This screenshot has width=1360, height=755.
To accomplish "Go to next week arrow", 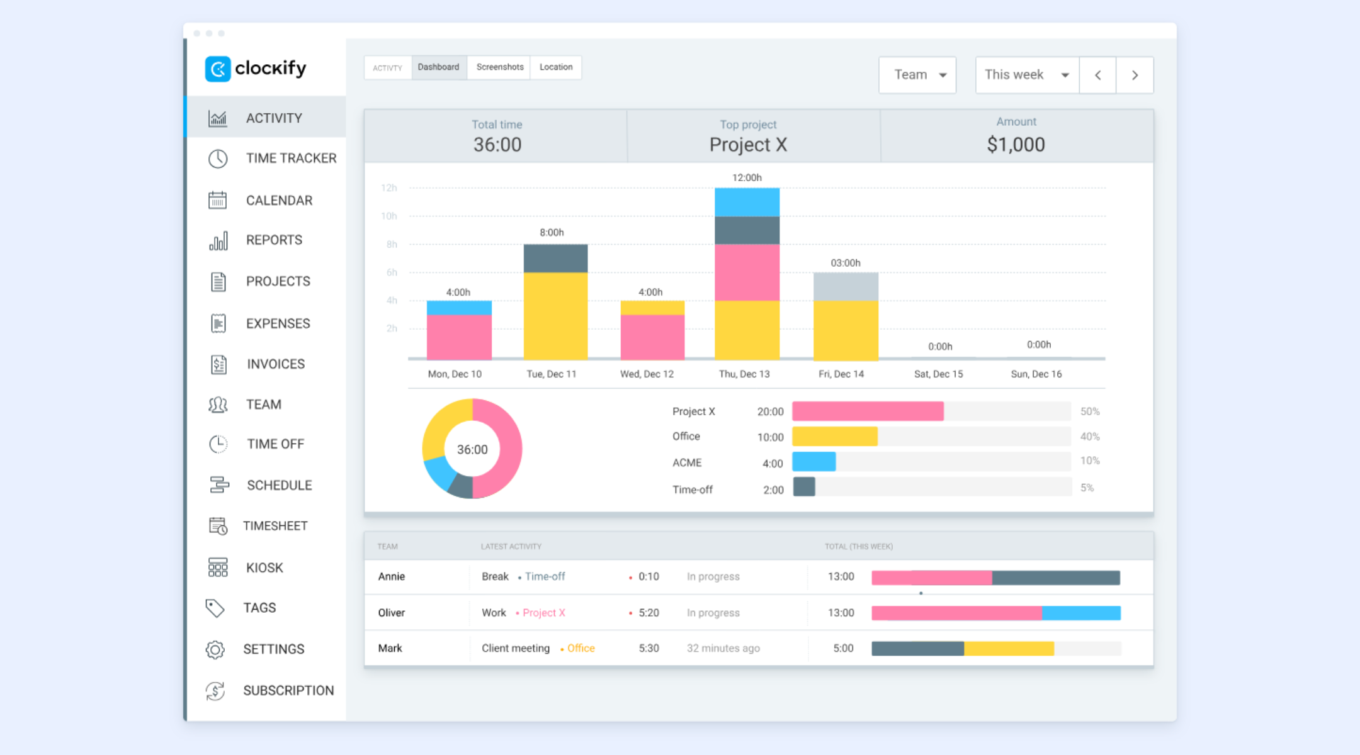I will pos(1135,75).
